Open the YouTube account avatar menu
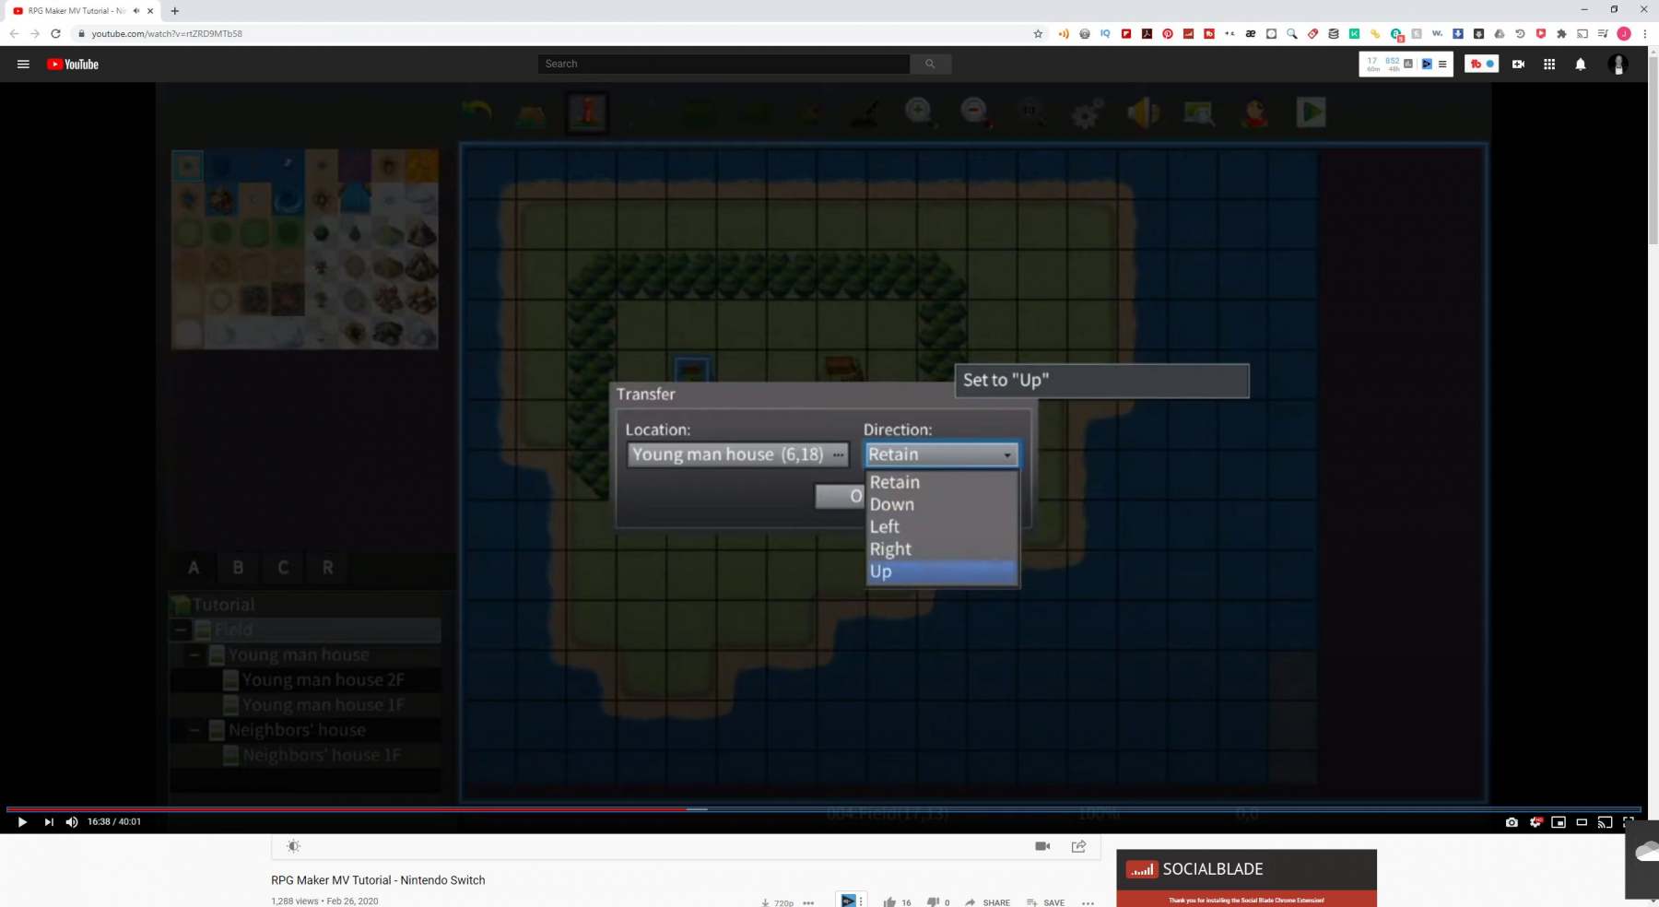Viewport: 1659px width, 907px height. pyautogui.click(x=1618, y=65)
